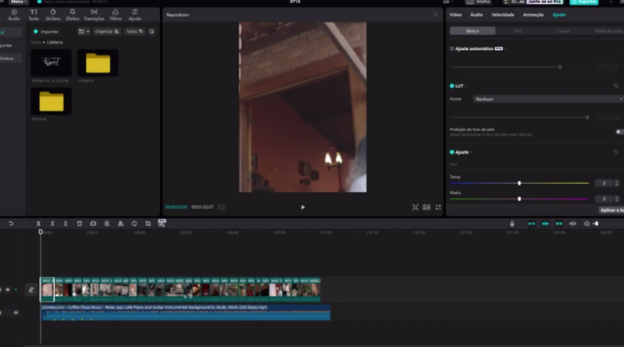Undo the last timeline action
Viewport: 624px width, 347px height.
click(11, 224)
